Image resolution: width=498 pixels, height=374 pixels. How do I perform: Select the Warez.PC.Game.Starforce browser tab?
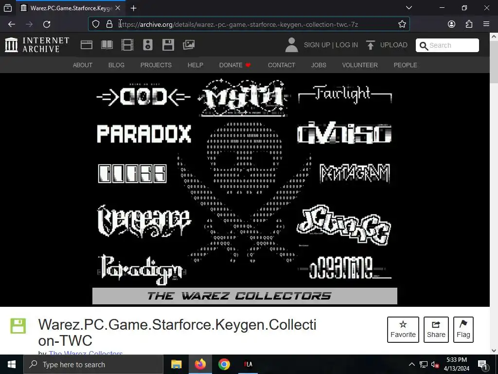coord(71,8)
